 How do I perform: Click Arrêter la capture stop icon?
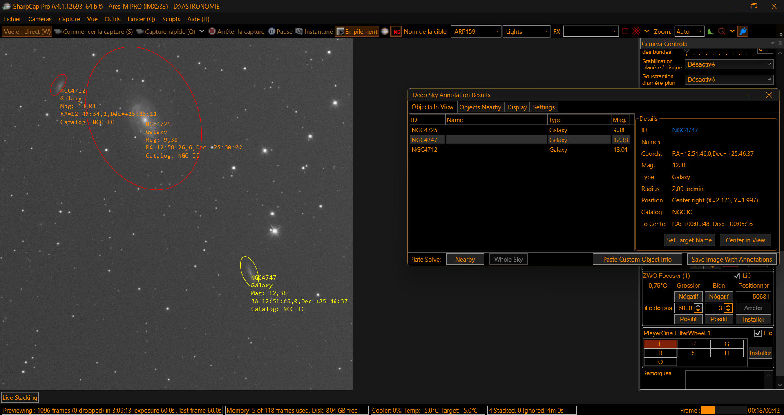212,31
